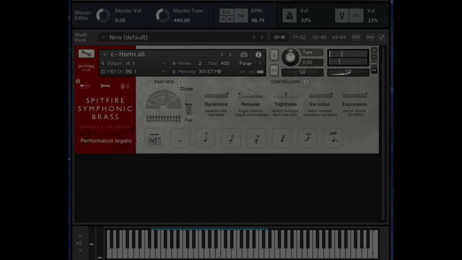Minimize the rack view with arrows icon
Screen dimensions: 462x260
[x=382, y=37]
